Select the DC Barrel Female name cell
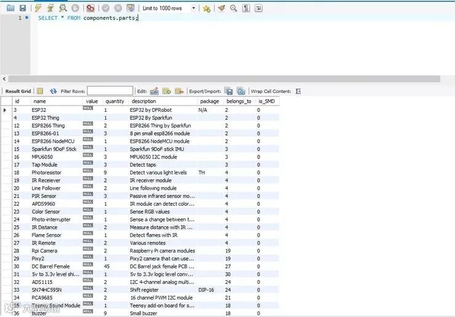 [x=51, y=267]
